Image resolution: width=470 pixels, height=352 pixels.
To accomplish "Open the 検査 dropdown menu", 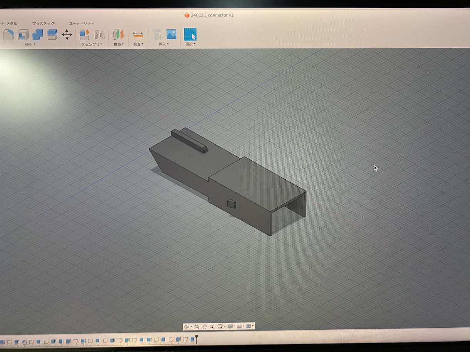I will click(x=138, y=45).
